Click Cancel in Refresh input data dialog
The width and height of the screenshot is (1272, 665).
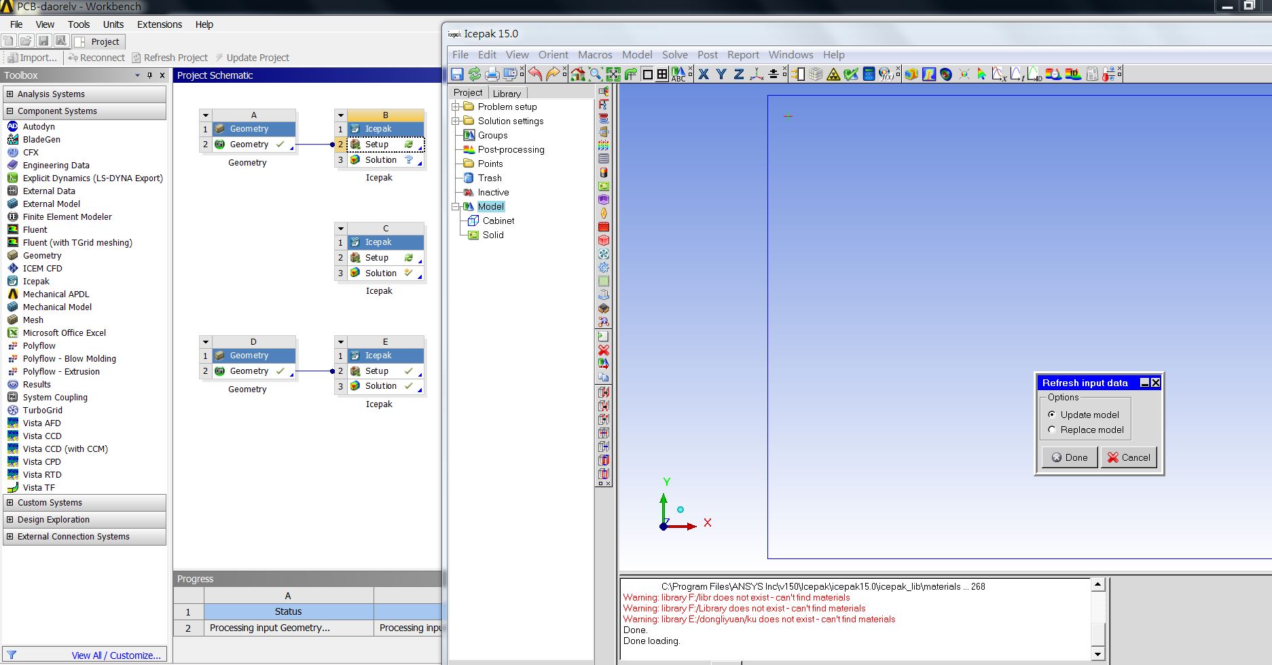click(x=1129, y=457)
